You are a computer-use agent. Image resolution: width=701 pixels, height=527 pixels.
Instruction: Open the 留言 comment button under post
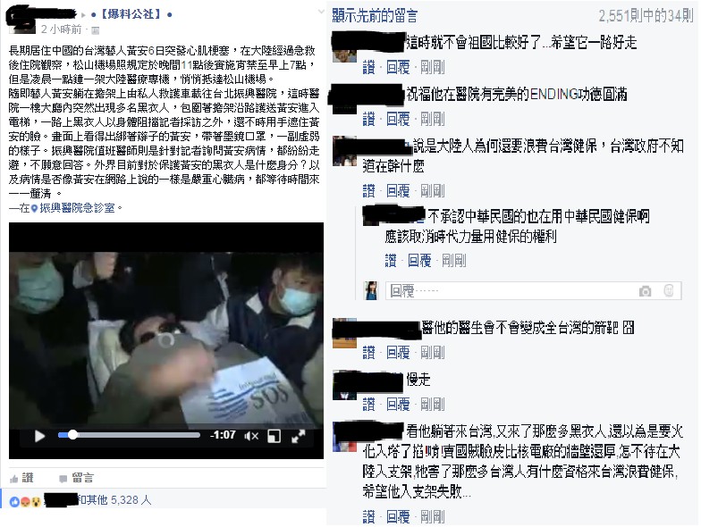tap(77, 479)
